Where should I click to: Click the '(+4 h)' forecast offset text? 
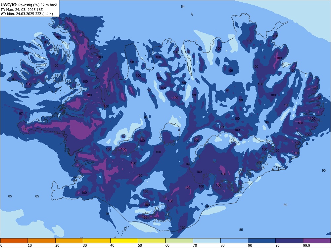(47, 14)
